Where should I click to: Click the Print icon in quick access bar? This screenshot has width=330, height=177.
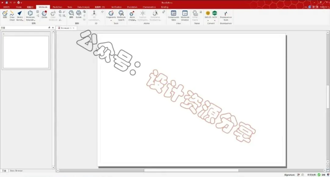point(18,2)
